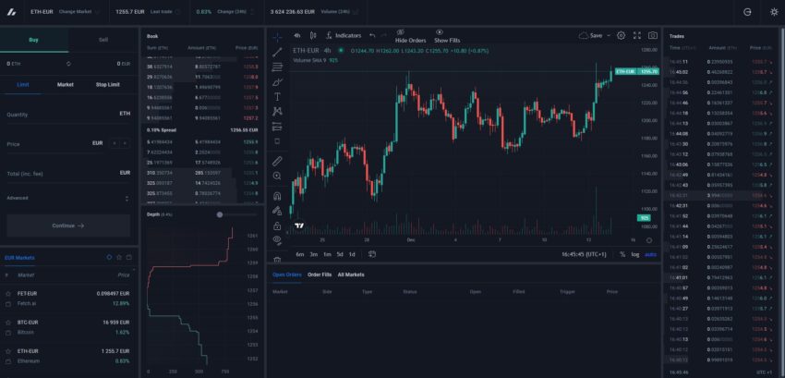Click the Total (inc. fee) input field

click(68, 174)
